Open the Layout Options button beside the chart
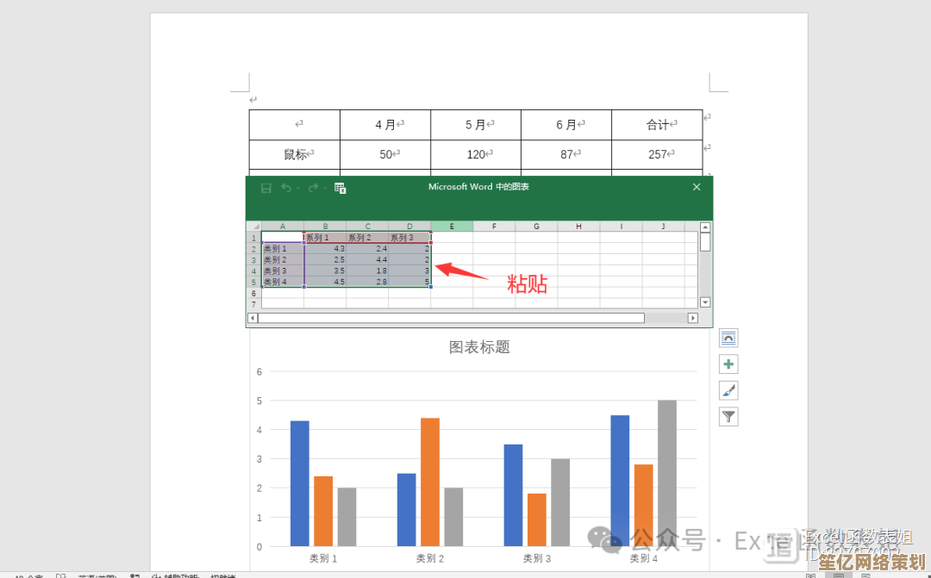The image size is (931, 578). click(728, 339)
